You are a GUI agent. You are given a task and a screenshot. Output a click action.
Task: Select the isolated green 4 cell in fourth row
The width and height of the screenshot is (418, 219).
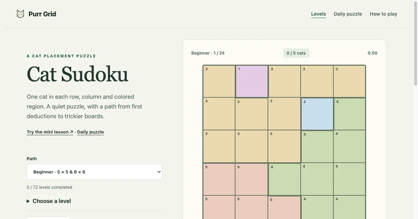click(x=284, y=179)
